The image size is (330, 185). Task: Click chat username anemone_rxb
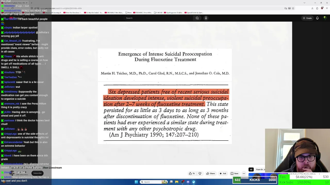[x=12, y=104]
